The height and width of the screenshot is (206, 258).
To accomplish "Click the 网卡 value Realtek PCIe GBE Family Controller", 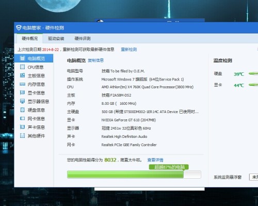I will coord(129,145).
